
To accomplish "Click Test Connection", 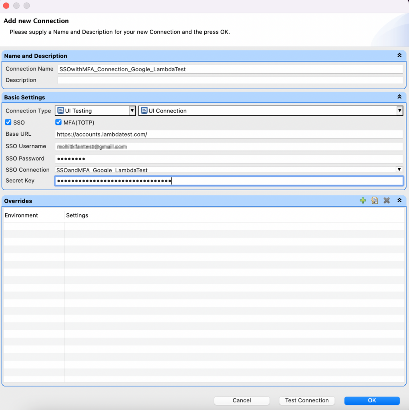I will [x=306, y=400].
